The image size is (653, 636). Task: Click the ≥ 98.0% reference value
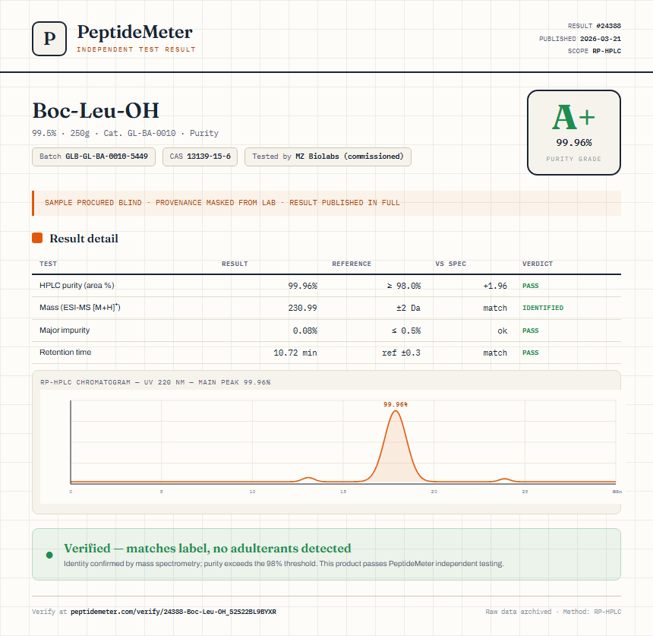click(x=404, y=286)
